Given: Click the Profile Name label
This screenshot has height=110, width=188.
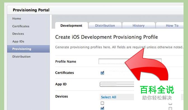Looking at the screenshot, I should coord(66,61).
